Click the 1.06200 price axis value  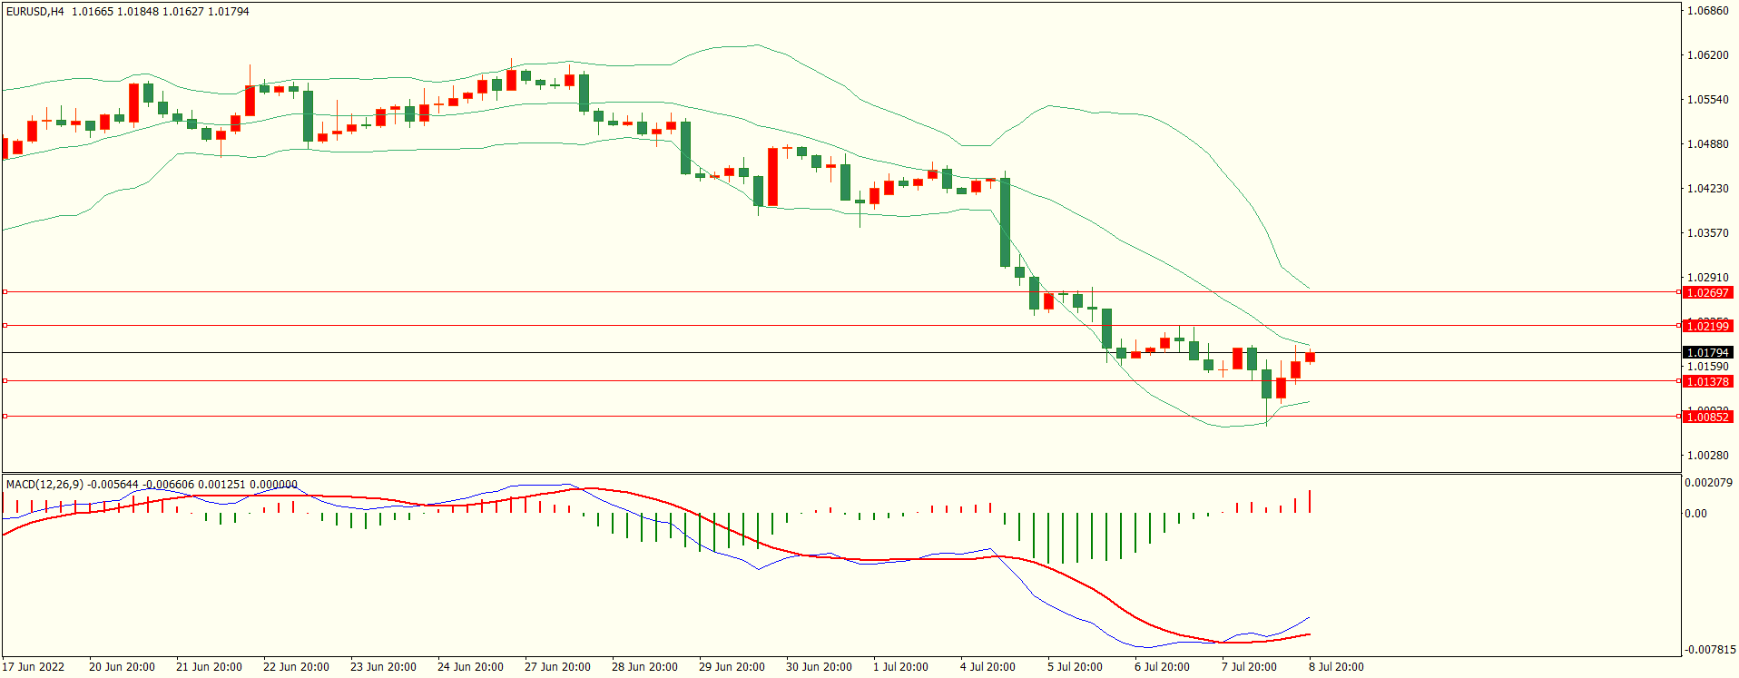(1707, 55)
